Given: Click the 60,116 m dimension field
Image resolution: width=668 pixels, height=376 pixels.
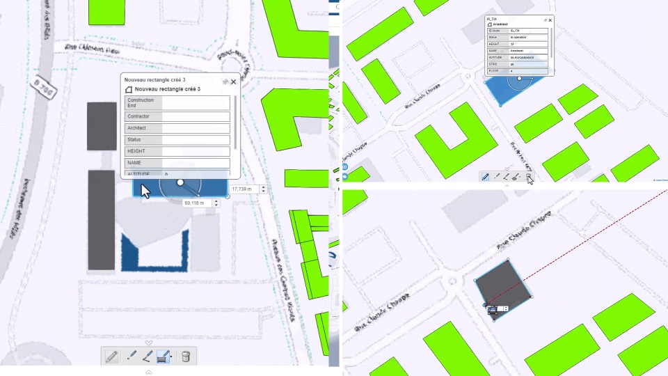Looking at the screenshot, I should point(197,203).
